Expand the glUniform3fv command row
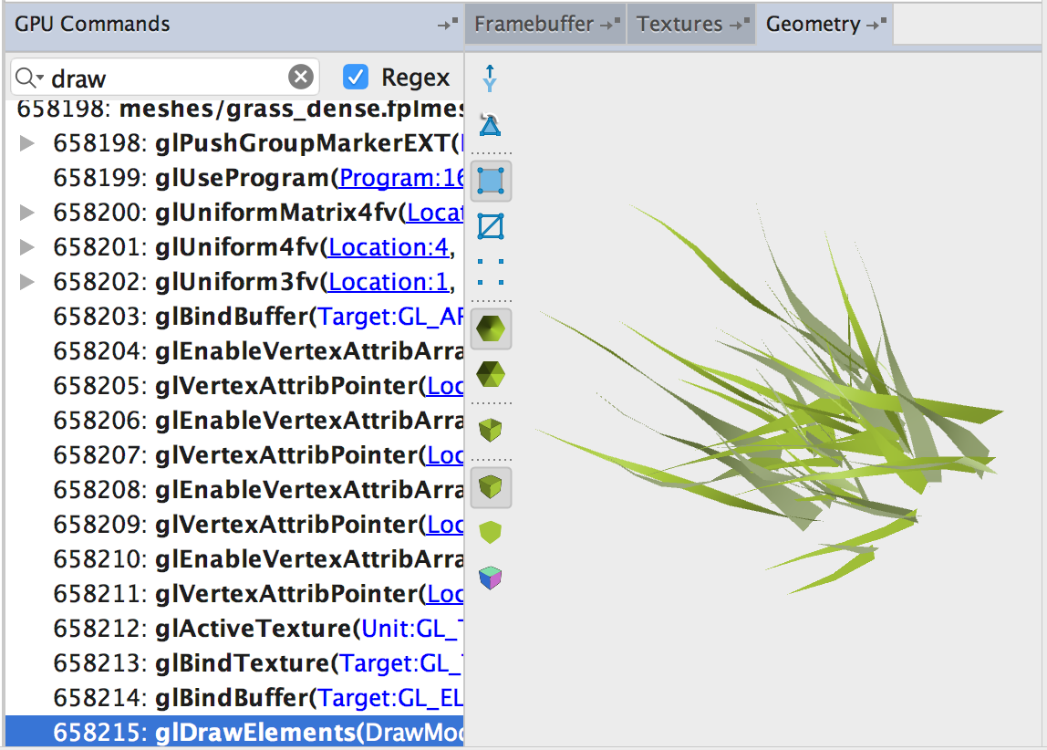This screenshot has height=750, width=1047. (x=27, y=282)
